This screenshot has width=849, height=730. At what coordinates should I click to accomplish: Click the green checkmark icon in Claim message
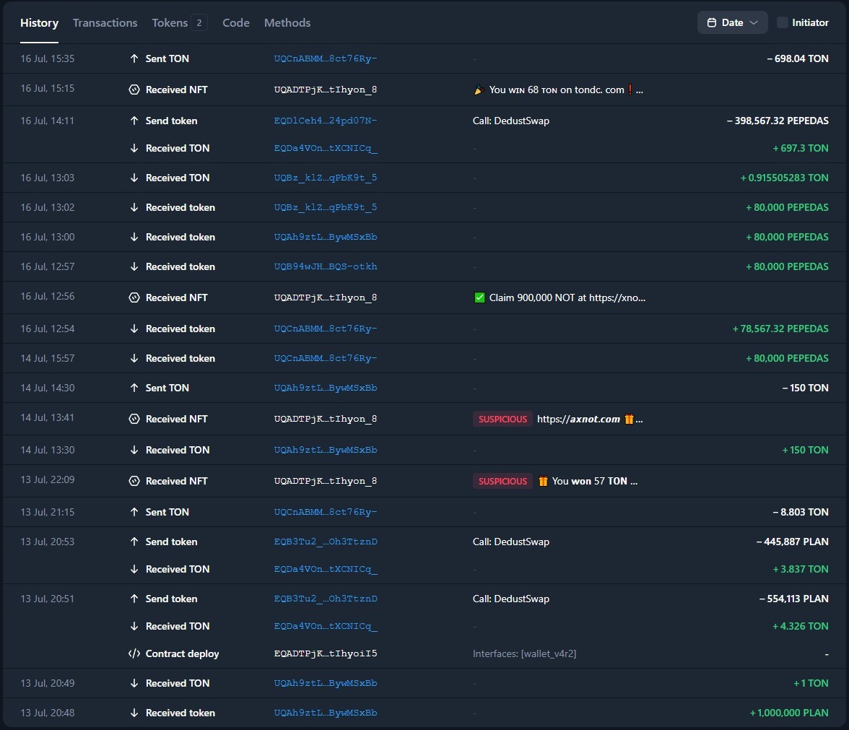coord(479,297)
